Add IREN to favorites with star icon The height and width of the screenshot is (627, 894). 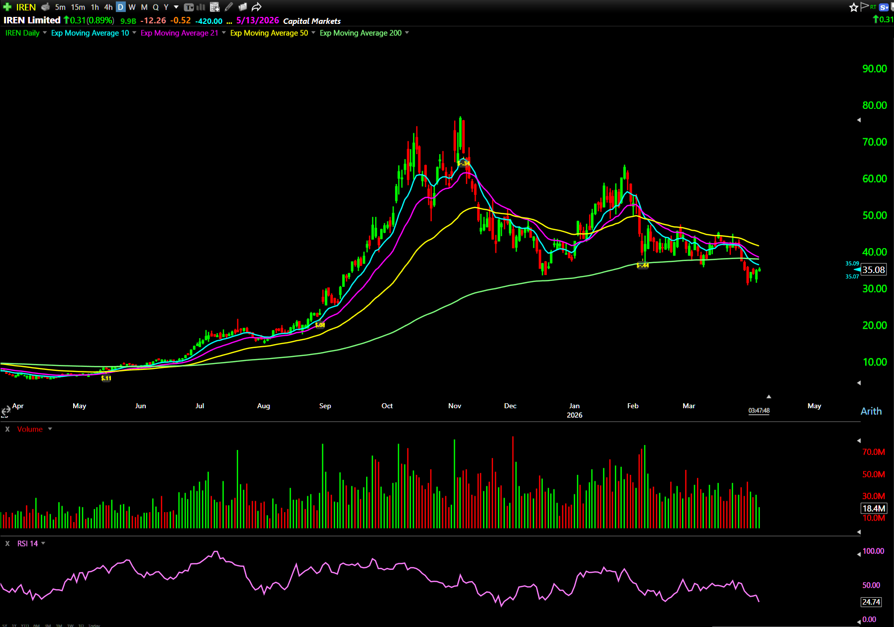coord(854,7)
